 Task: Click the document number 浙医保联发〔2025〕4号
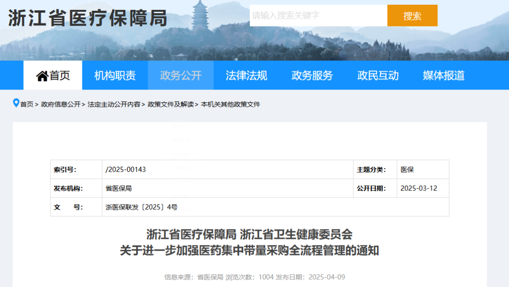[141, 207]
